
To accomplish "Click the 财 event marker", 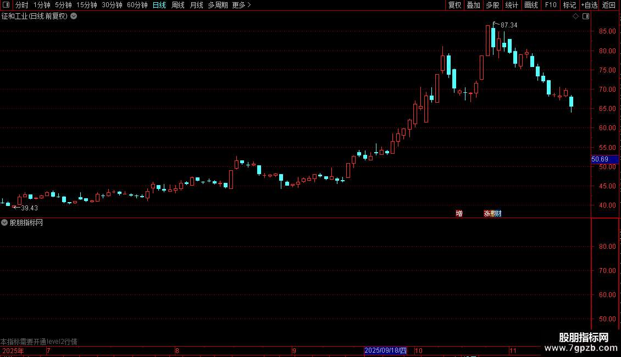I will (x=498, y=213).
